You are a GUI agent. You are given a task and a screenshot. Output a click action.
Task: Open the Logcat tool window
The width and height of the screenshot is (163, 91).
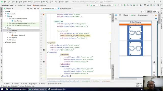33,84
